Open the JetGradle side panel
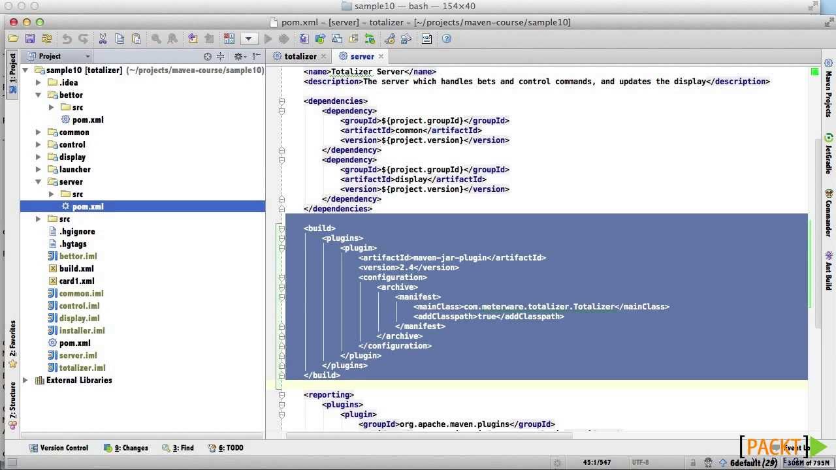Viewport: 836px width, 470px height. [828, 154]
